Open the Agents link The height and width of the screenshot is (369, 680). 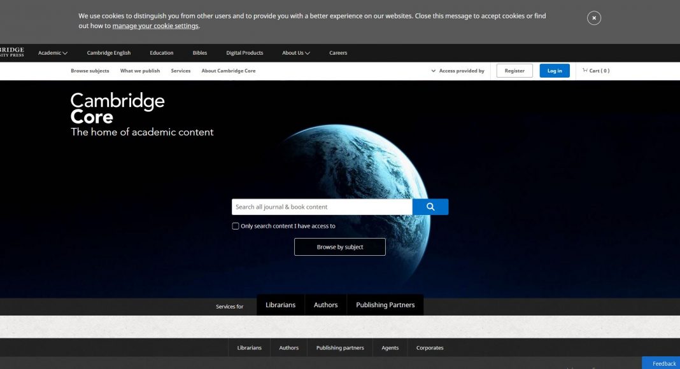click(x=390, y=348)
